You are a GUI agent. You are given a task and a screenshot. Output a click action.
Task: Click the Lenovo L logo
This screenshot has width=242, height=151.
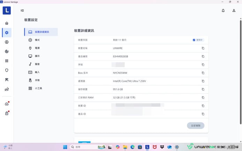pos(7,10)
